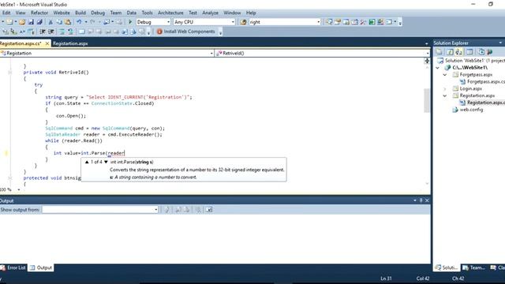Undo the last action

(x=79, y=22)
